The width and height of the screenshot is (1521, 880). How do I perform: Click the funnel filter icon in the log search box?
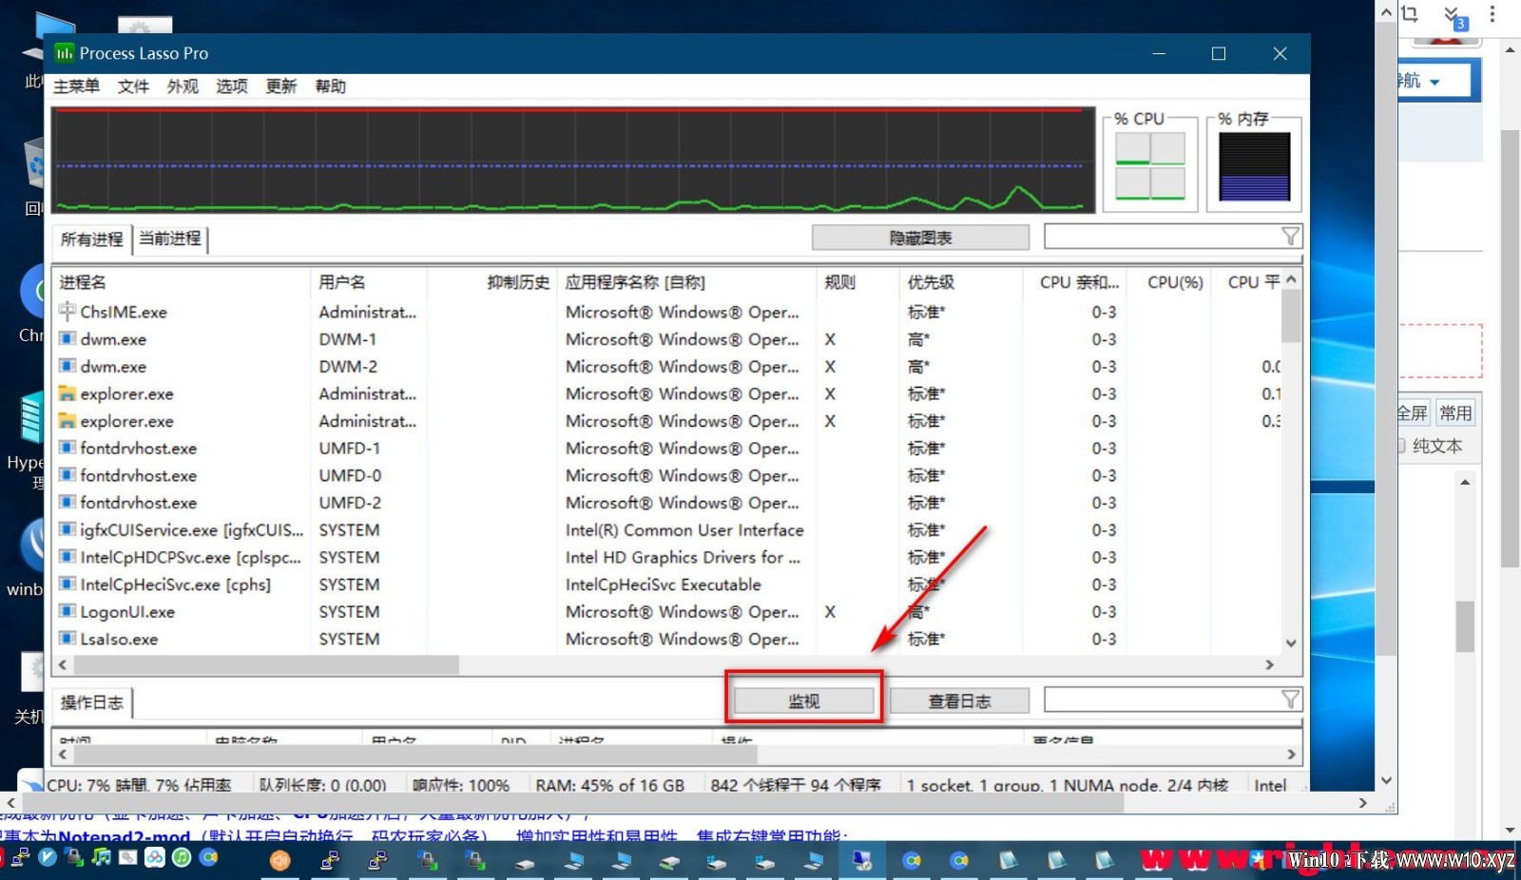[x=1290, y=699]
